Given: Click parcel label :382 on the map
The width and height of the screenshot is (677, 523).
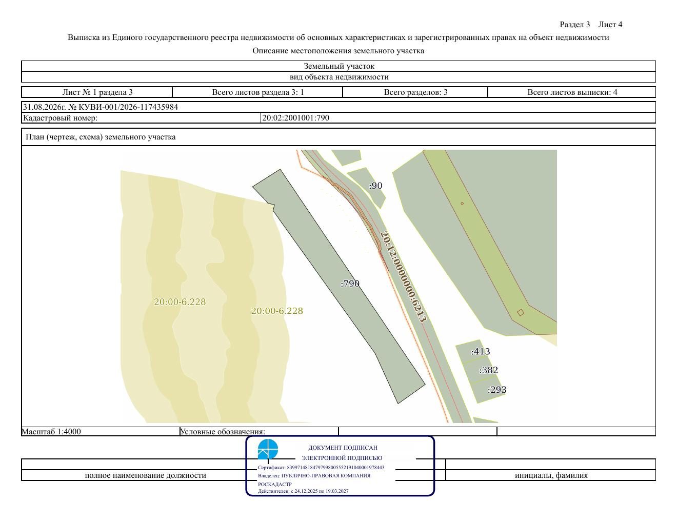Looking at the screenshot, I should coord(489,370).
